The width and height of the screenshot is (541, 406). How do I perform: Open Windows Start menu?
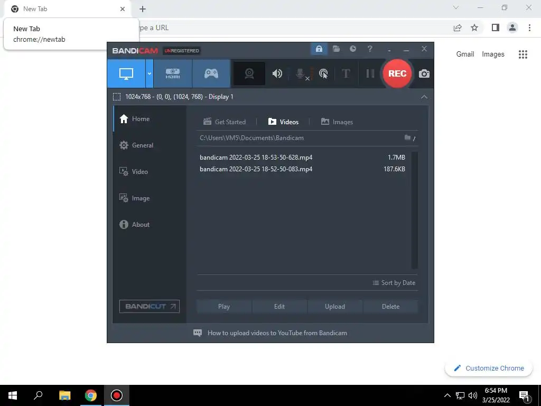13,395
